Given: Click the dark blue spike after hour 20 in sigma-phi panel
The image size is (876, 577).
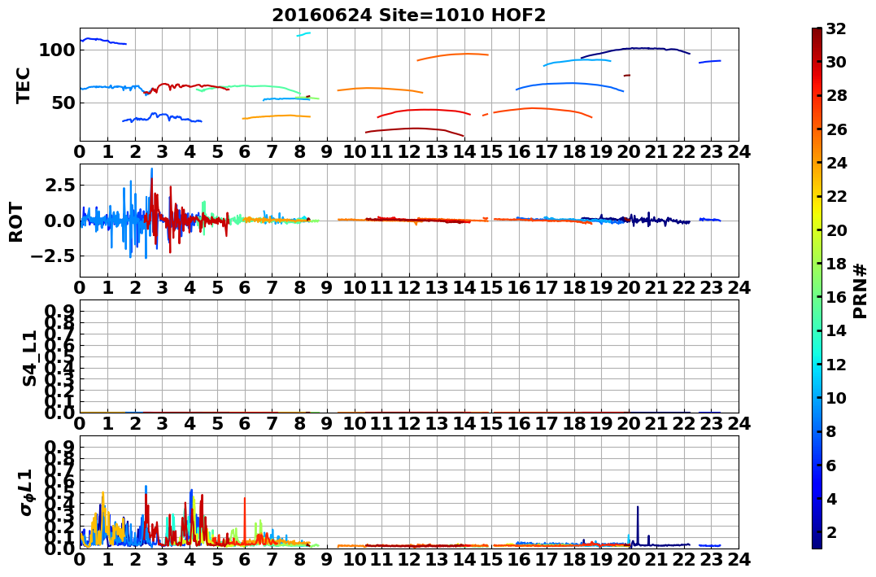Looking at the screenshot, I should tap(638, 526).
